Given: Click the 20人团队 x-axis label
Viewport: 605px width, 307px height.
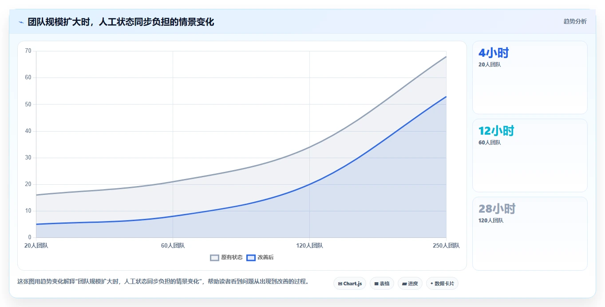Looking at the screenshot, I should click(36, 245).
